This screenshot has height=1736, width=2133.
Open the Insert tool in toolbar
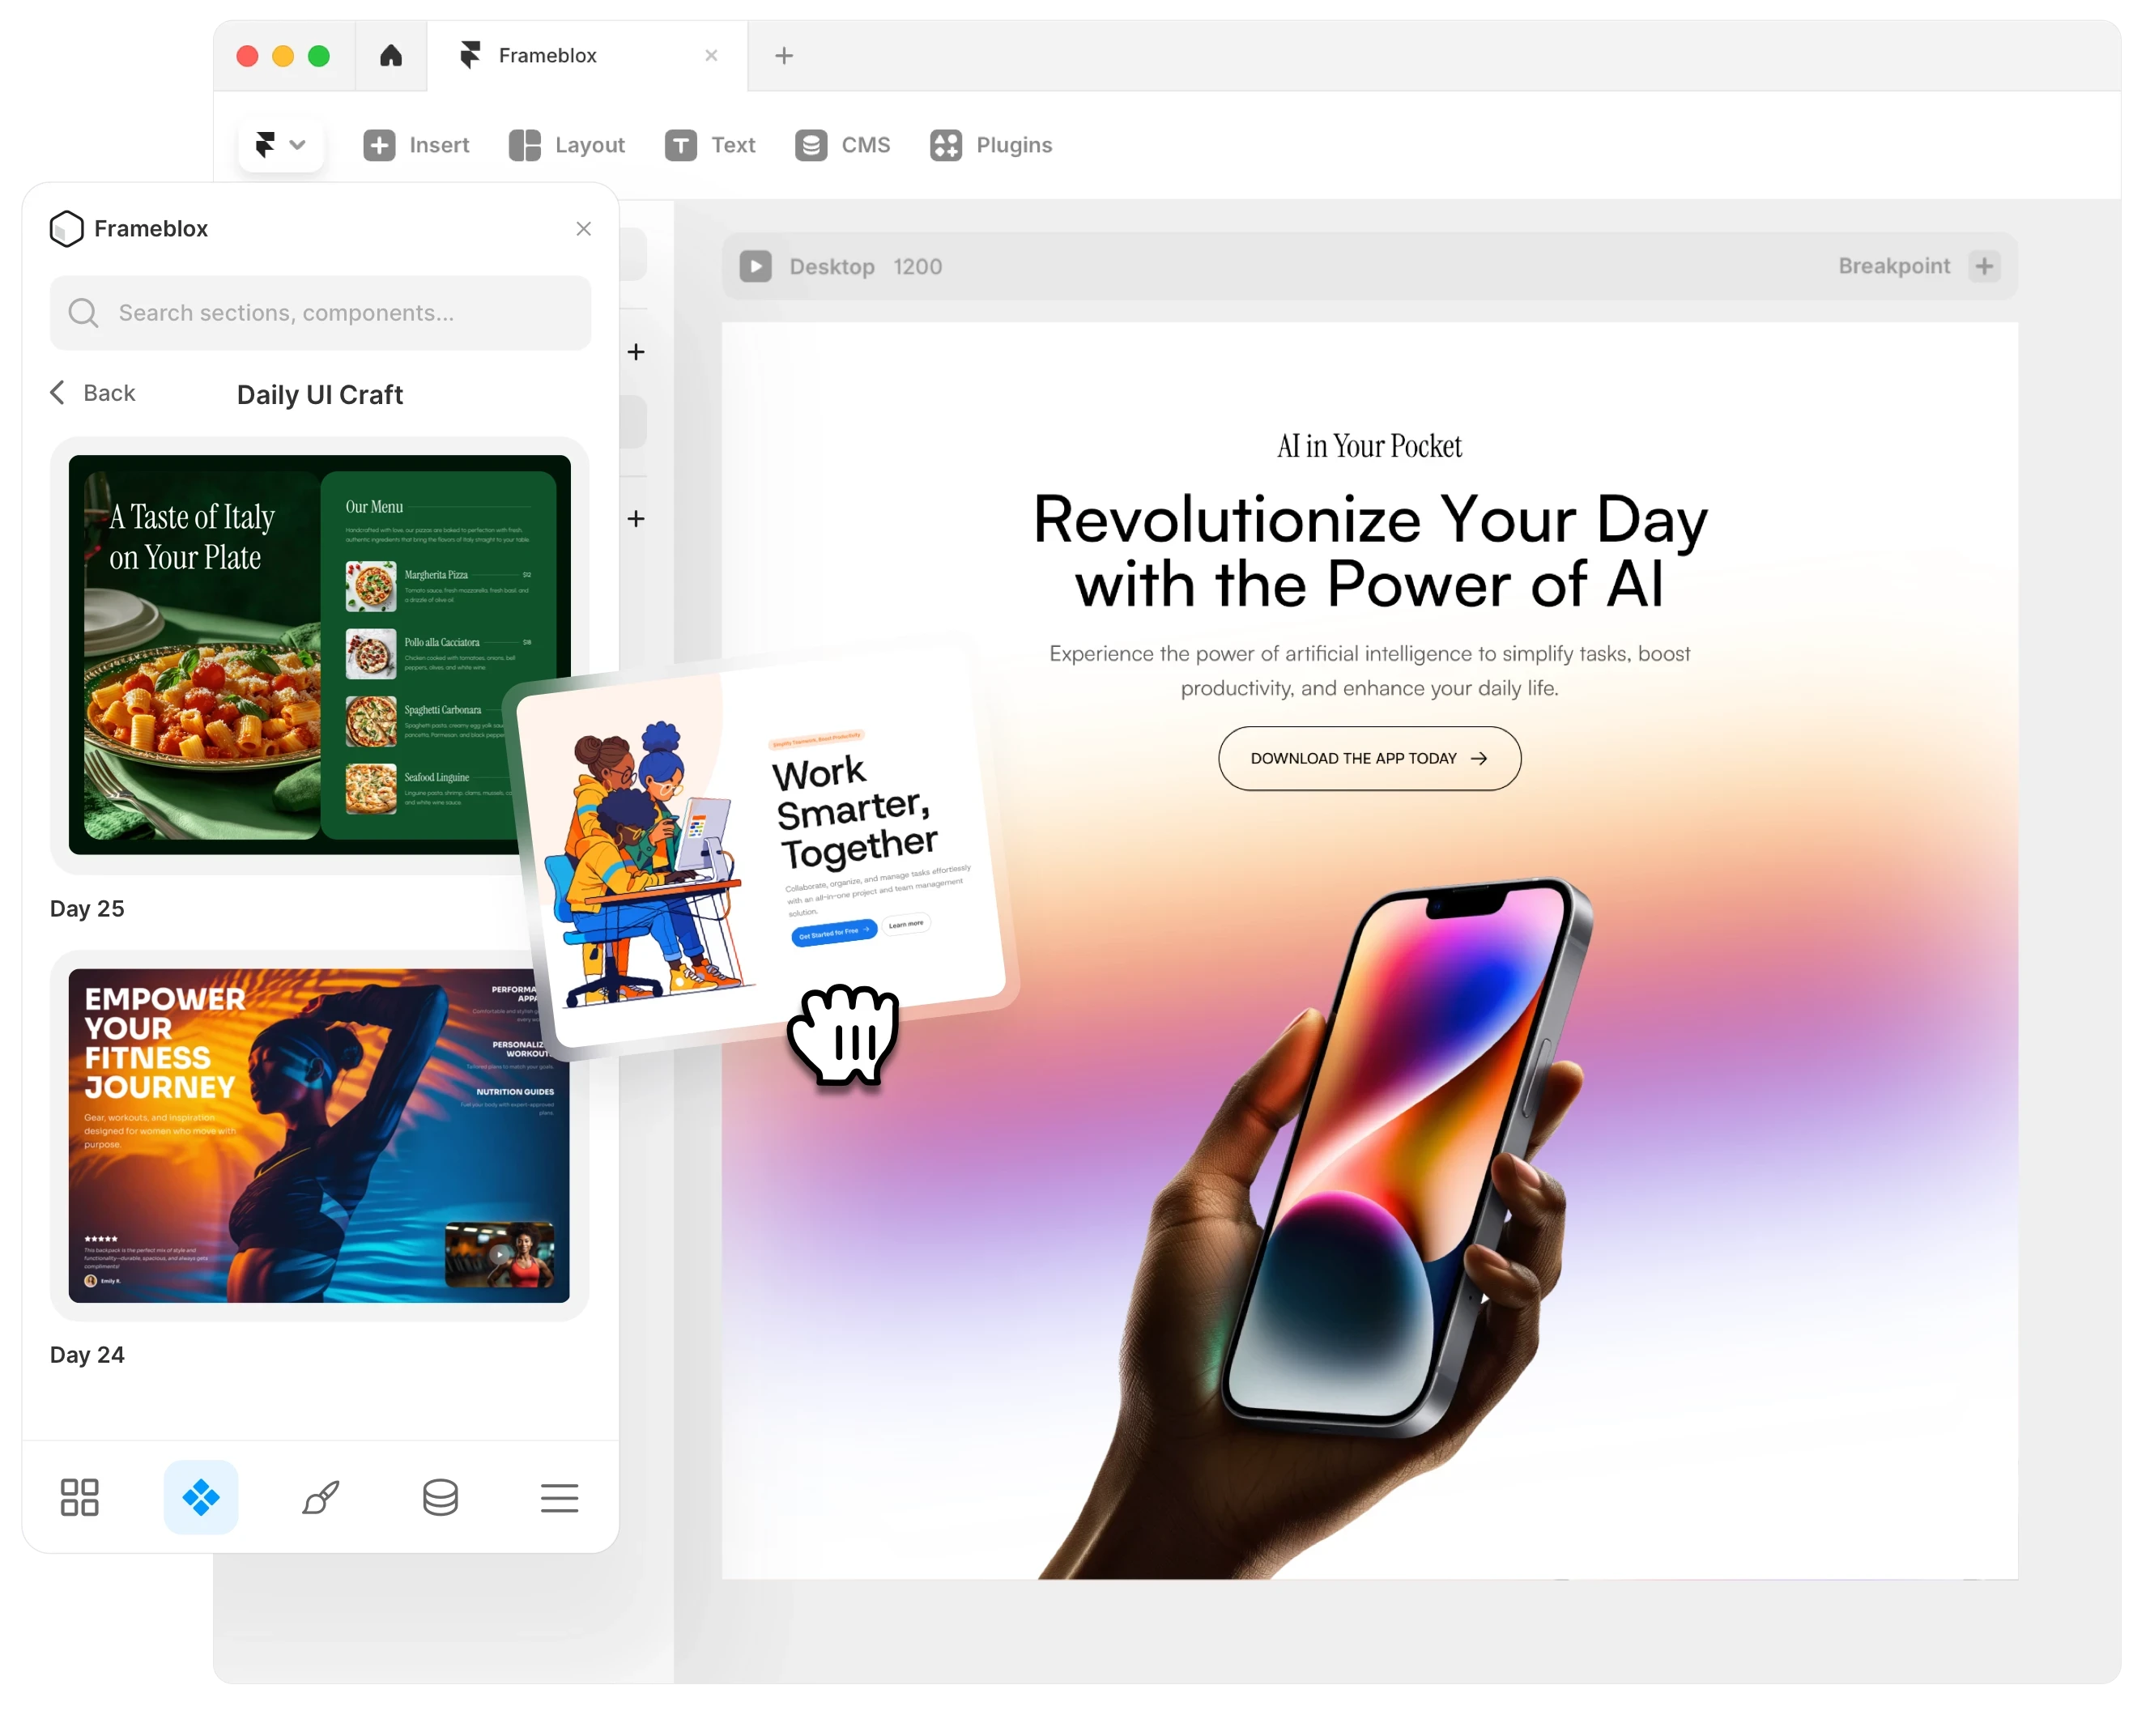416,145
